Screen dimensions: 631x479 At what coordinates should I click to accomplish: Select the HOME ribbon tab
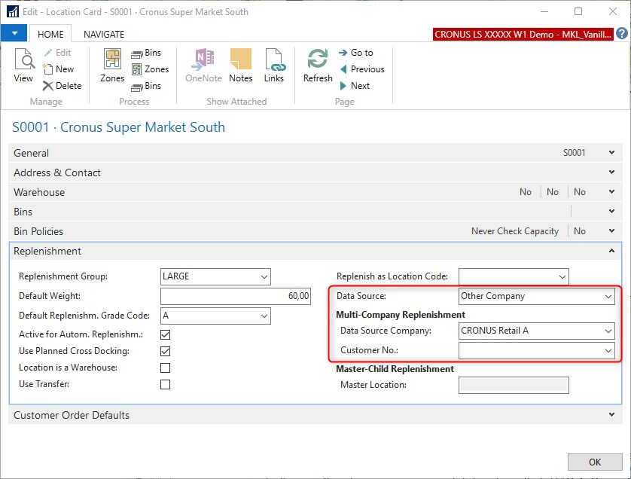coord(50,34)
